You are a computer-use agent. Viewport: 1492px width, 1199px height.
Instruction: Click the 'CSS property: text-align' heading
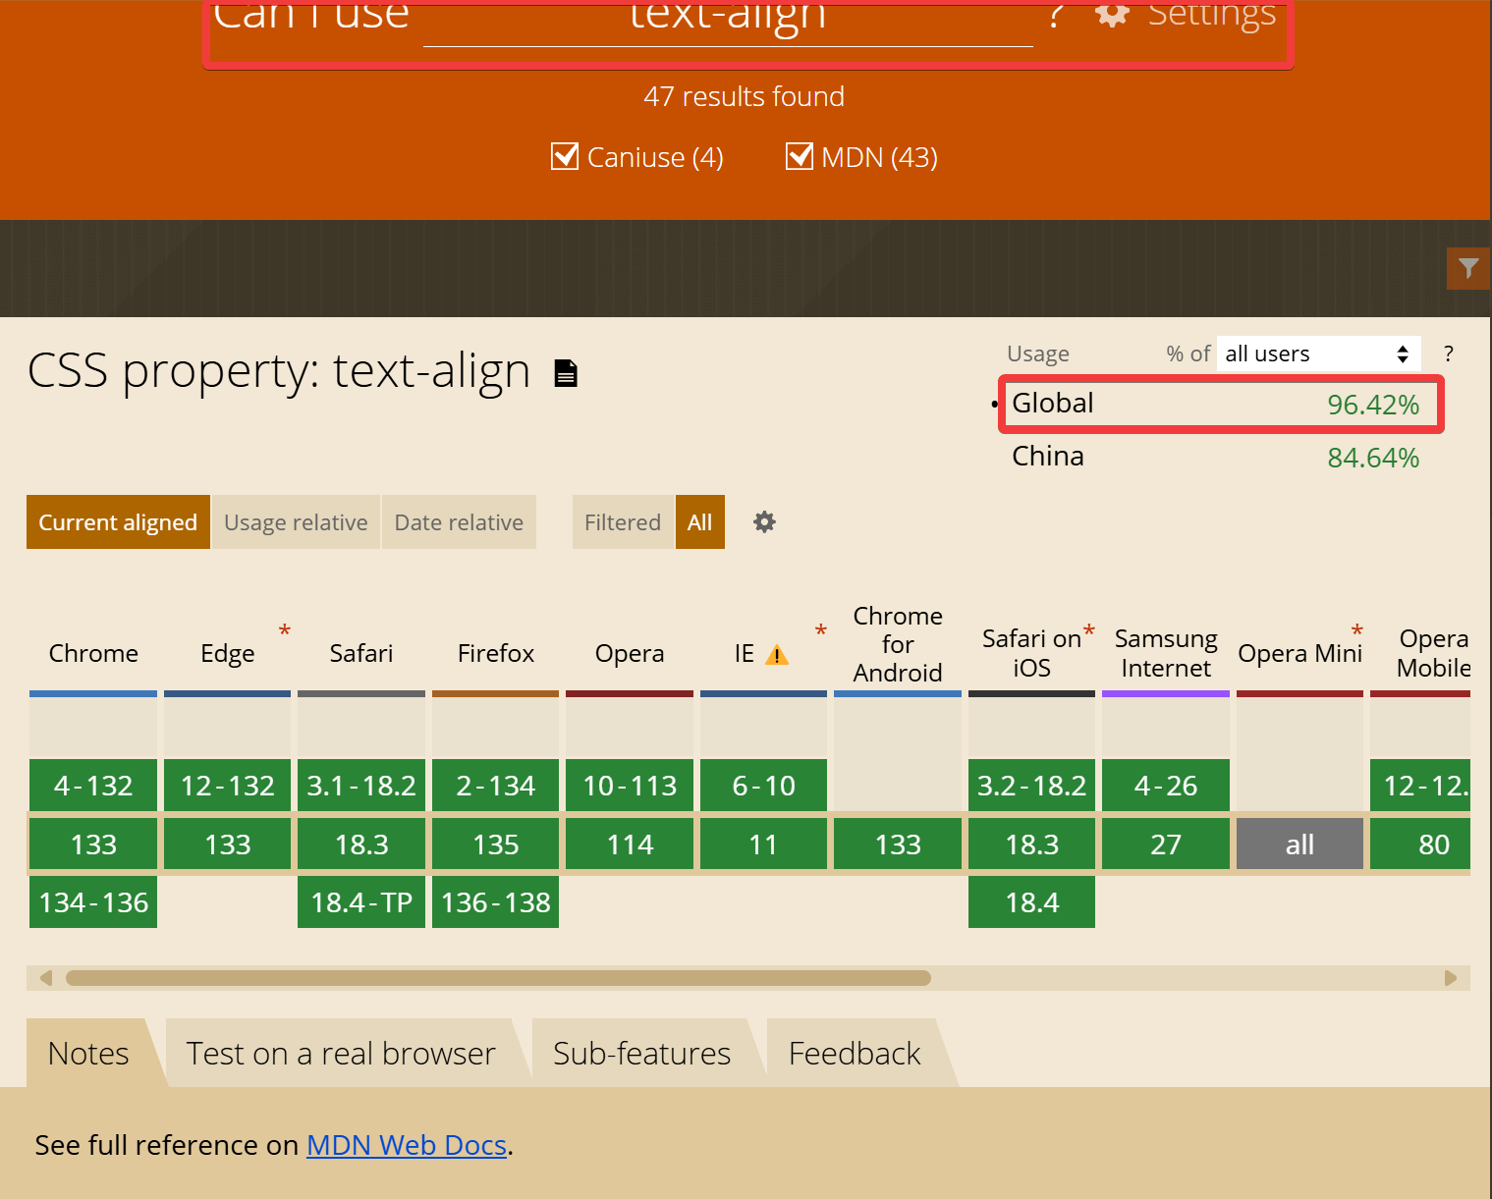pyautogui.click(x=279, y=372)
